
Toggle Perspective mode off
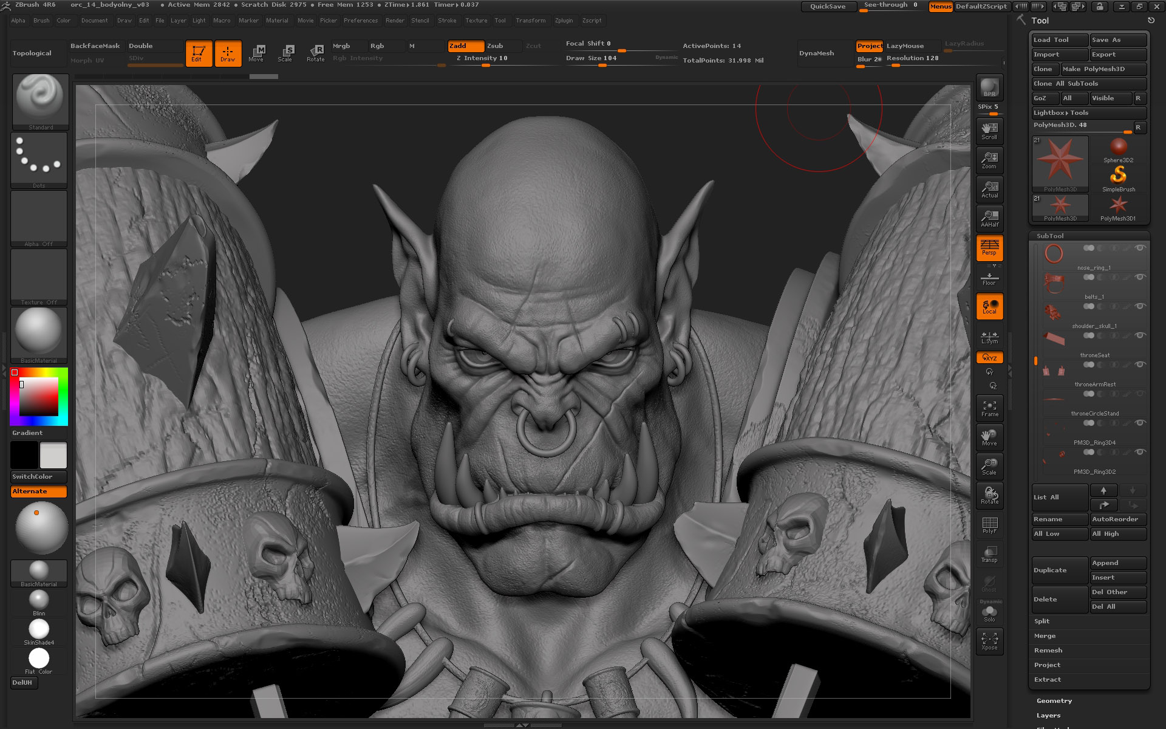click(x=989, y=248)
